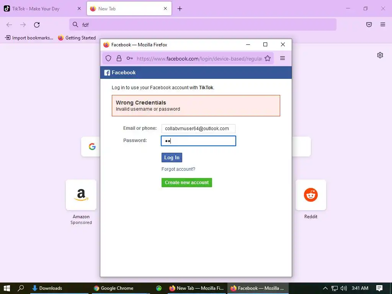Show hidden system tray icons
392x294 pixels.
325,288
